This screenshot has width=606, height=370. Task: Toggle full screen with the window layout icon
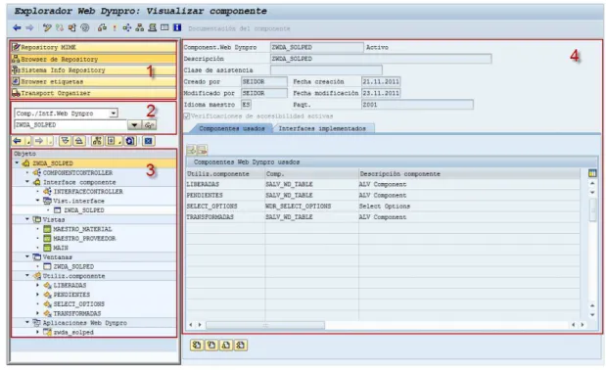click(x=164, y=27)
